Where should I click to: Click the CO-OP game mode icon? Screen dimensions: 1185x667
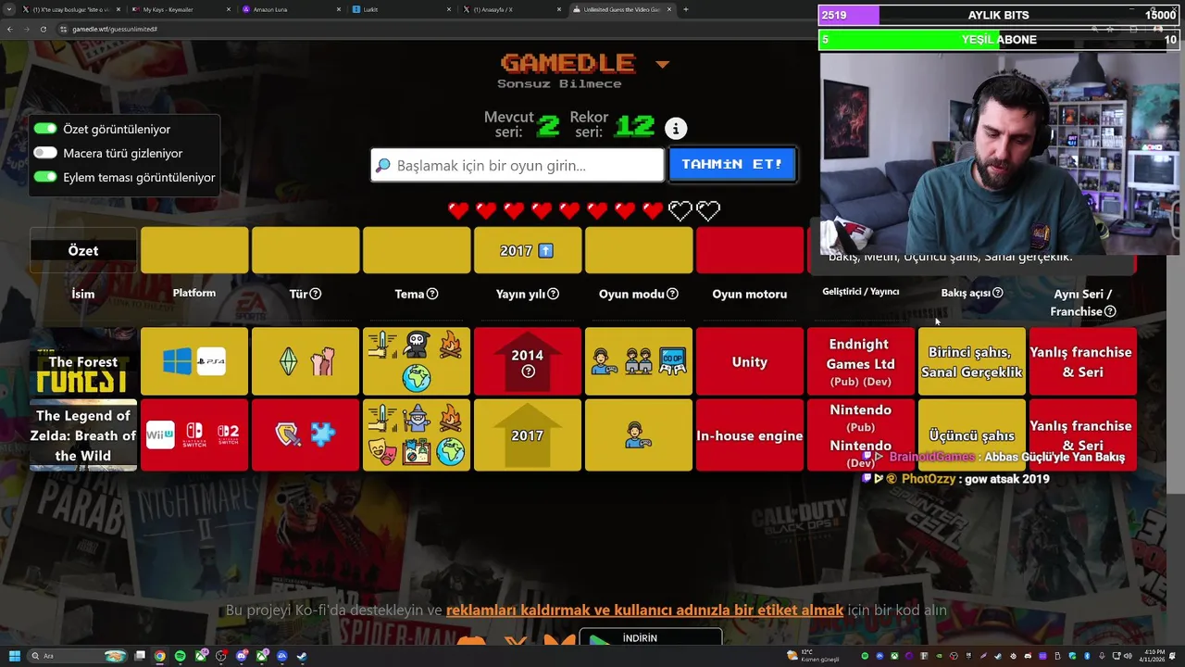tap(673, 361)
